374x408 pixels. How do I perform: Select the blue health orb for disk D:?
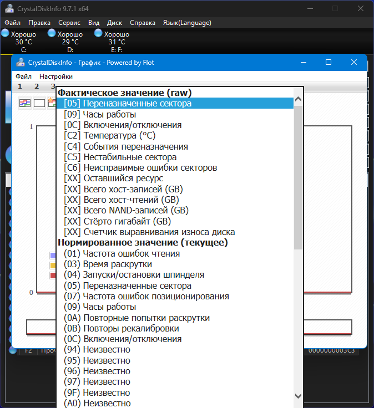(x=52, y=33)
